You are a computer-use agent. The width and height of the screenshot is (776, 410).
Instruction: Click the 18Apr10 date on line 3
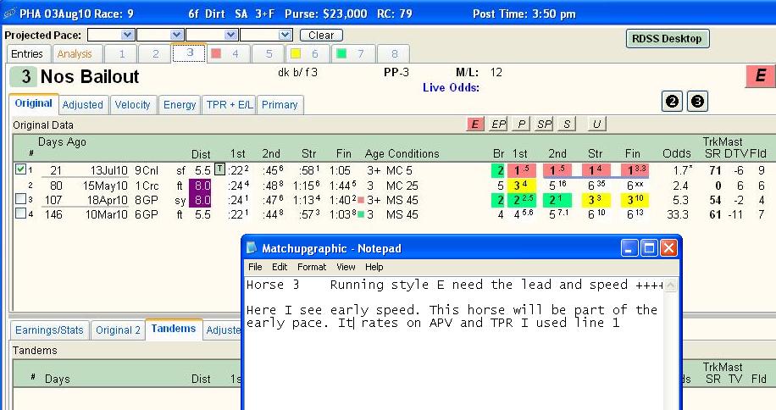coord(107,200)
